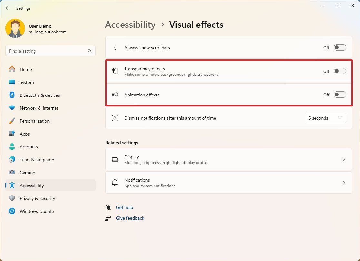Image resolution: width=360 pixels, height=261 pixels.
Task: Open the Home icon in sidebar
Action: (12, 69)
